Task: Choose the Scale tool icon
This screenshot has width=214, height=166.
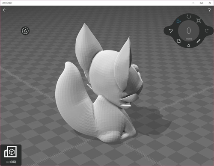Action: tap(199, 21)
